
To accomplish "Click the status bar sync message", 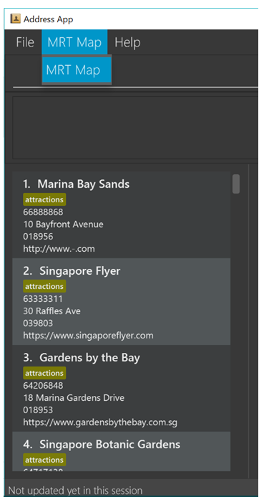I will coord(75,491).
